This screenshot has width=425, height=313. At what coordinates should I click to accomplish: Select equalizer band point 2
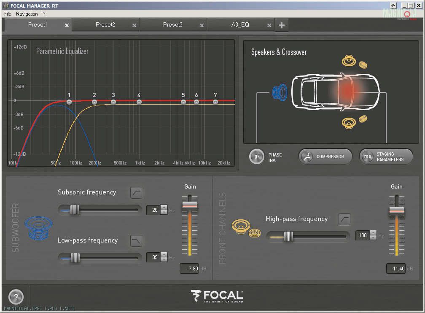tap(94, 102)
